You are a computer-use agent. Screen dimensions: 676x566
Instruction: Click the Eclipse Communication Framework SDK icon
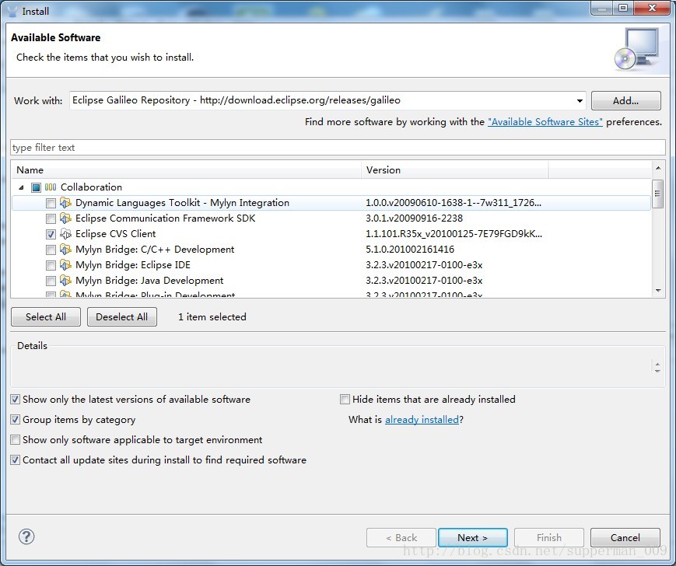coord(65,218)
